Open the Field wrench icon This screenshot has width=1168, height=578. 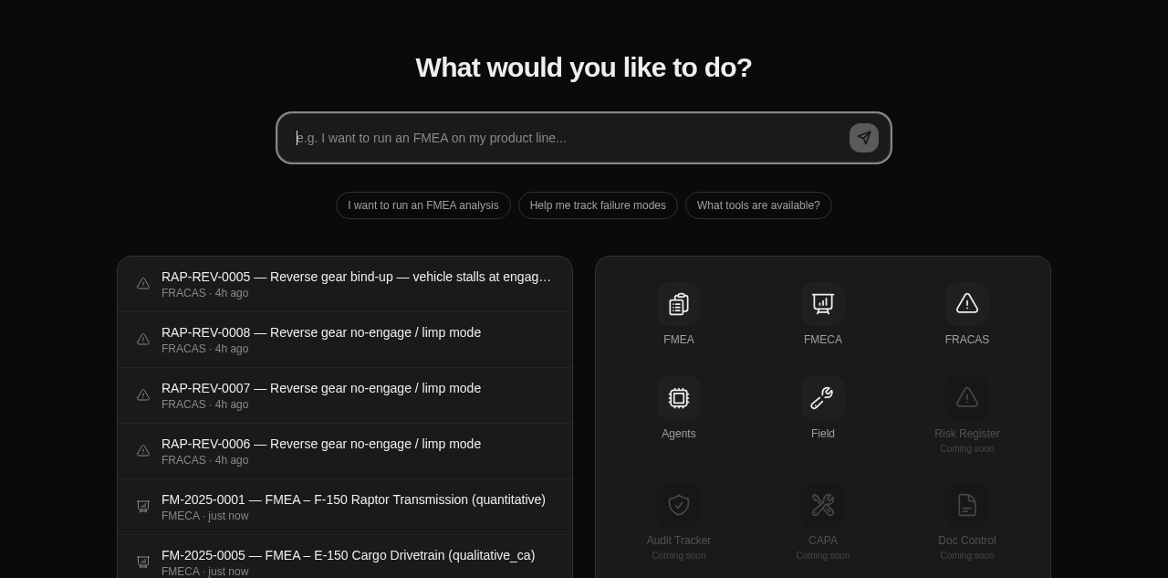pos(823,398)
